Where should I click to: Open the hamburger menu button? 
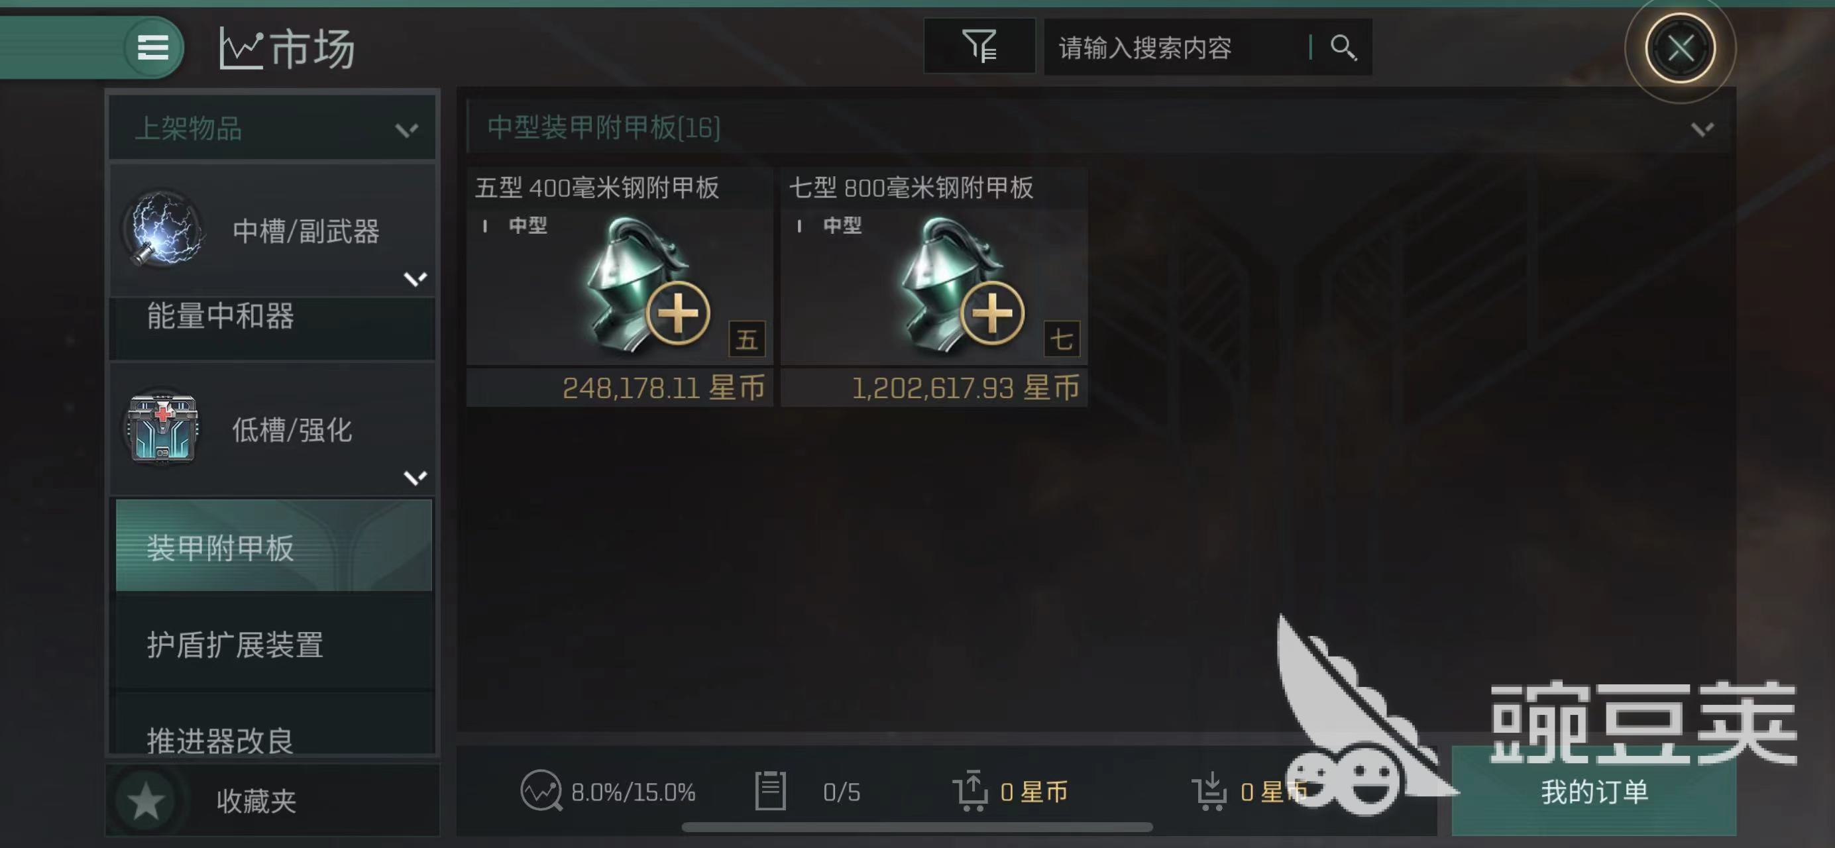152,48
